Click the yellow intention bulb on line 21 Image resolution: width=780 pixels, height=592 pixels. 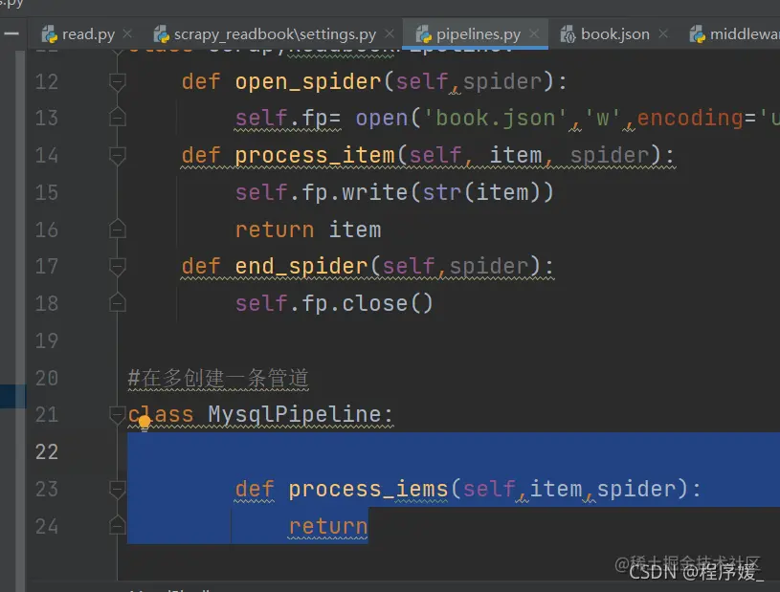[145, 423]
